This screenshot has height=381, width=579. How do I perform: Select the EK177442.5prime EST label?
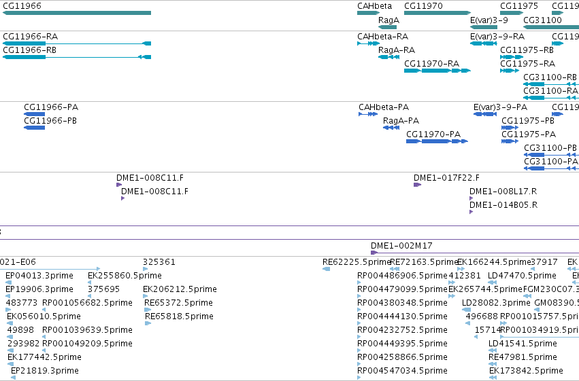44,357
